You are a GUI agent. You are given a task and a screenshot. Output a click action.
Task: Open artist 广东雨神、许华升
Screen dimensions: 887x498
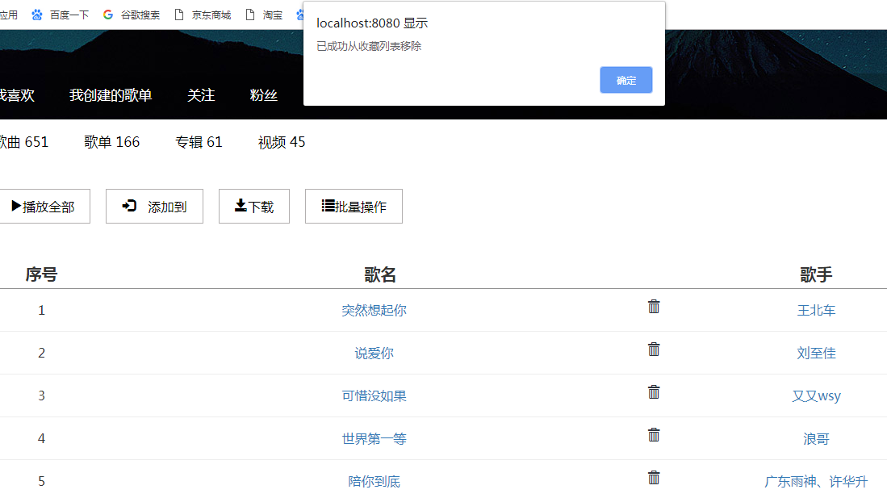(816, 482)
